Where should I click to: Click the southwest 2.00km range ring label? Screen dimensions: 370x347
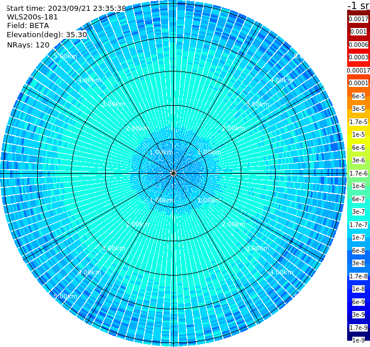[138, 224]
